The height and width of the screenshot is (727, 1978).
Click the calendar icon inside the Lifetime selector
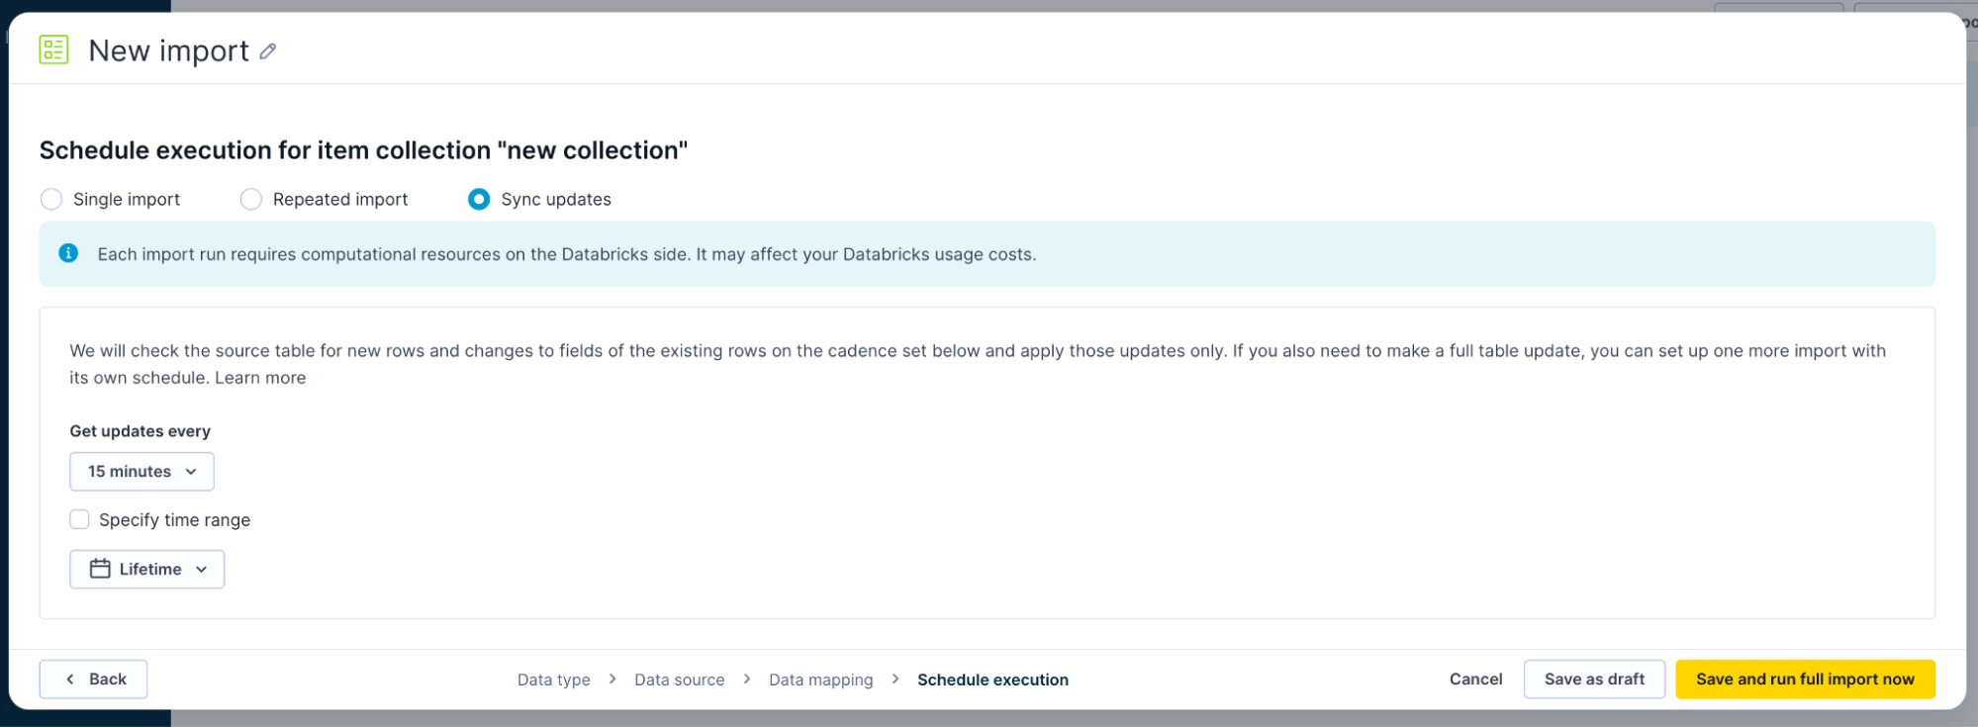(101, 569)
